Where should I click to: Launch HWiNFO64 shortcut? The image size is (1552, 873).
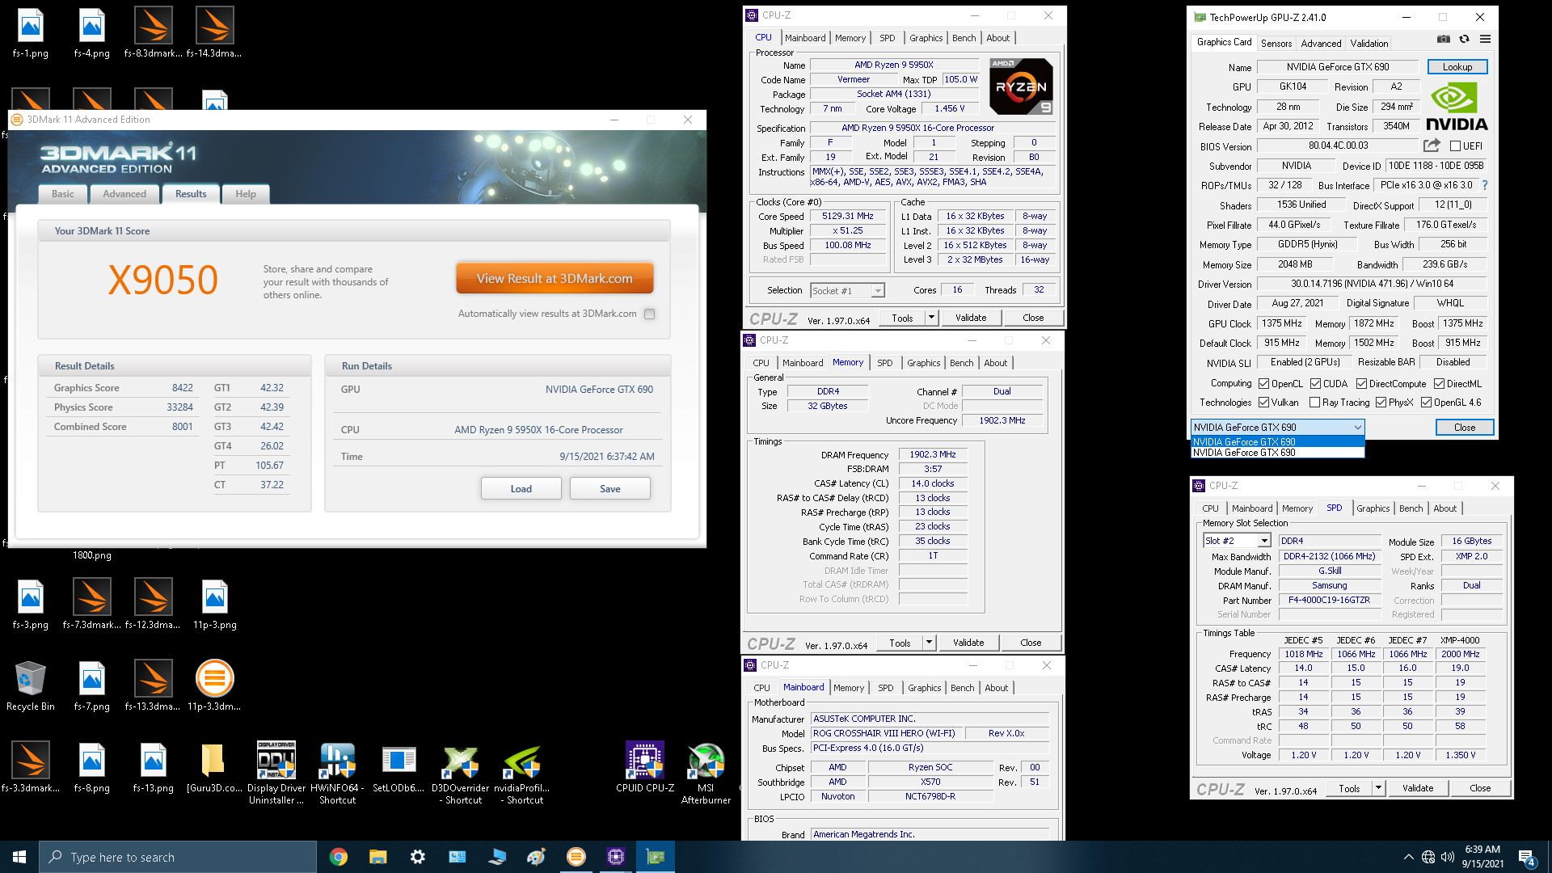click(x=337, y=773)
